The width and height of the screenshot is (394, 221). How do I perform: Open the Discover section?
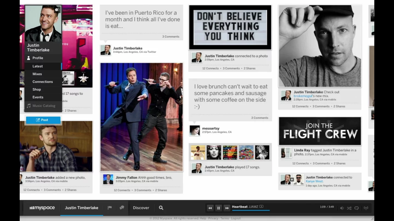pos(141,208)
